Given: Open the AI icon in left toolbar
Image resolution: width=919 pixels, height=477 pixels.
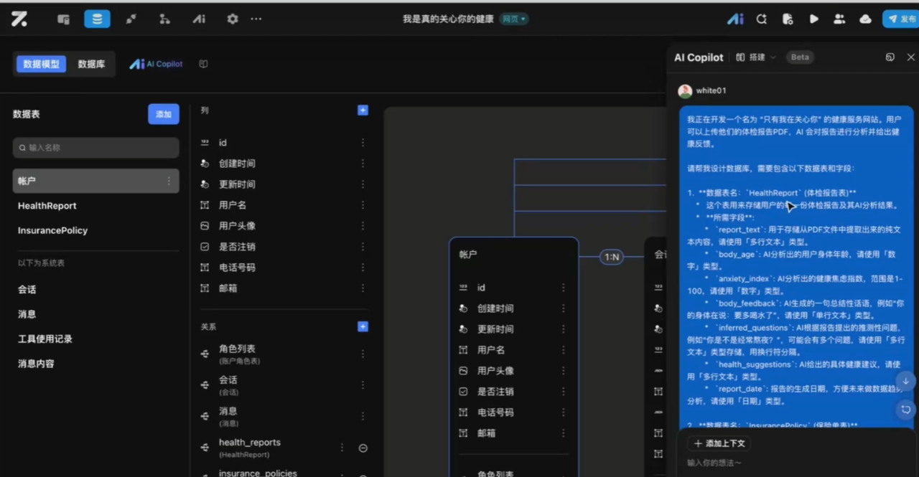Looking at the screenshot, I should 199,19.
